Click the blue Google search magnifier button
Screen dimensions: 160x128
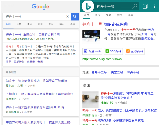tap(75, 17)
